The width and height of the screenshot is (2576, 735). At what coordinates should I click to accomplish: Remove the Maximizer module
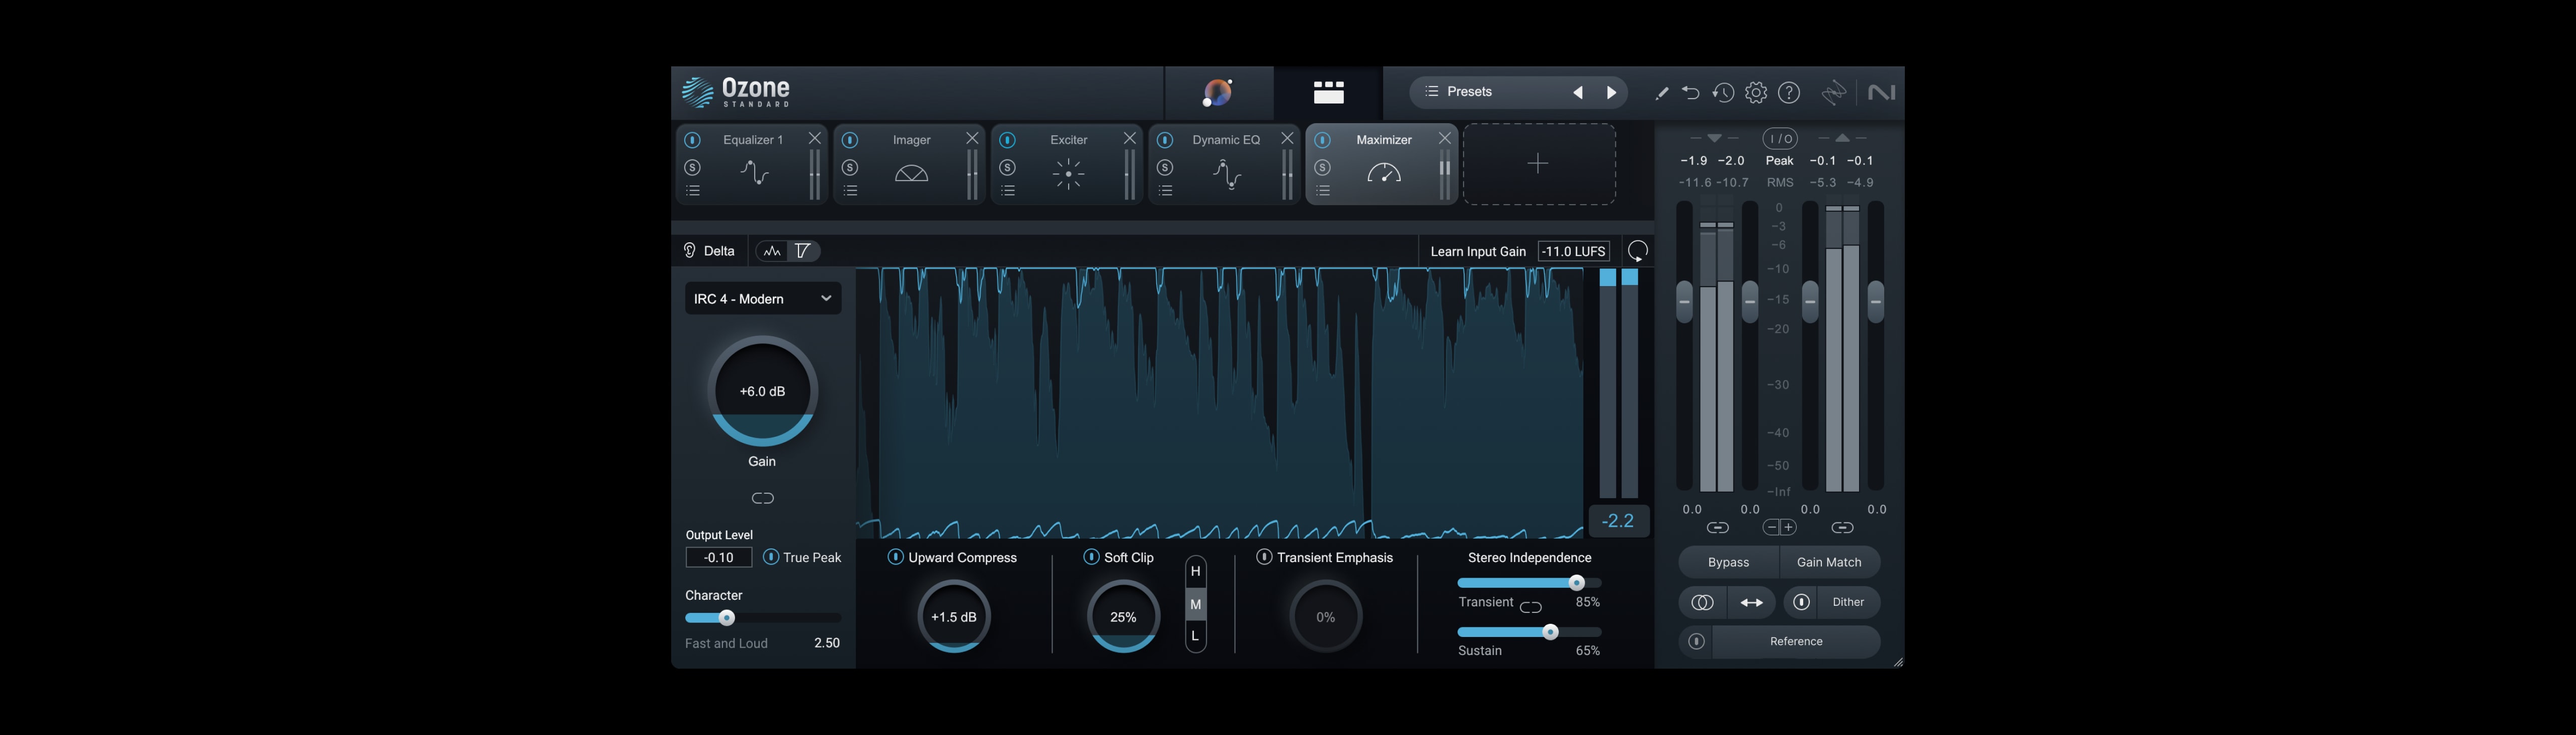pyautogui.click(x=1444, y=139)
